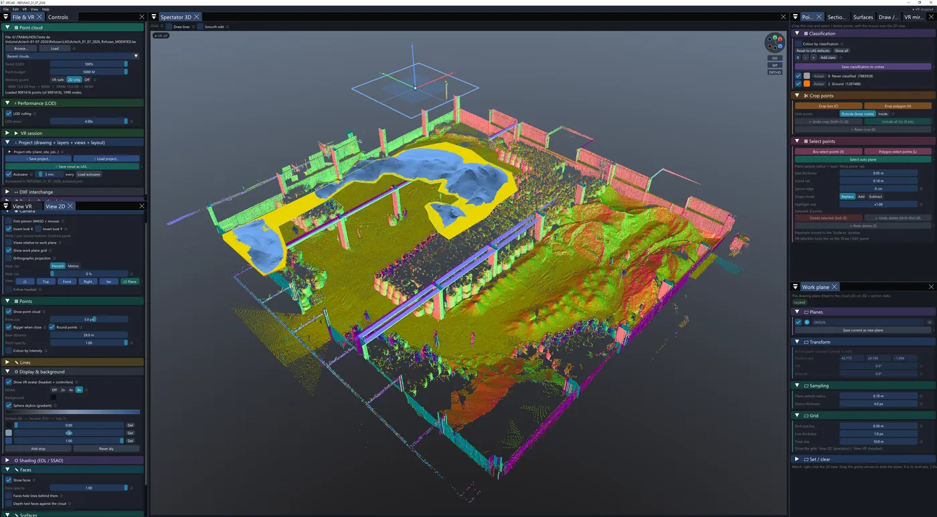Click the WP button in the 3D viewport

[x=774, y=65]
